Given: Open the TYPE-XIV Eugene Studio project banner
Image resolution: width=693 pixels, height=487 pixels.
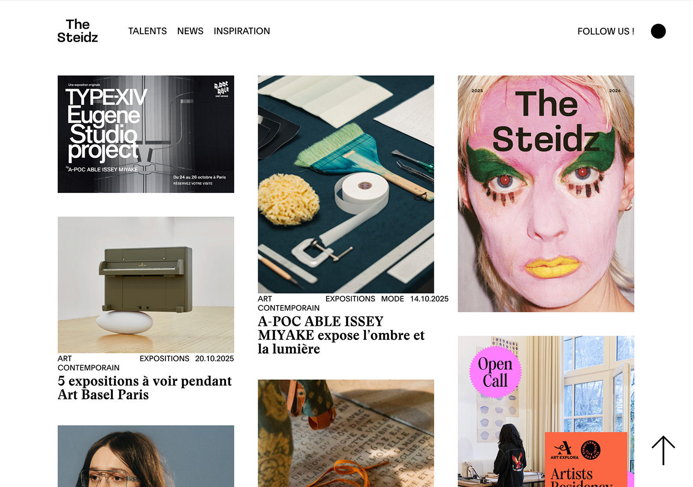Looking at the screenshot, I should tap(146, 134).
